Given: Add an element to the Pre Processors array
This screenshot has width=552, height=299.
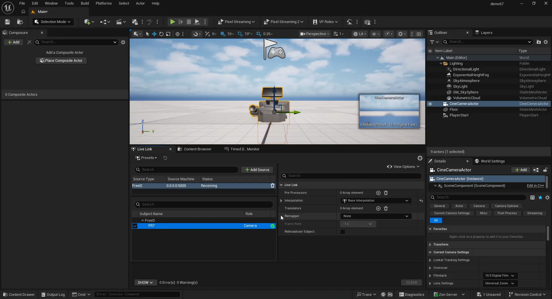Looking at the screenshot, I should click(378, 193).
